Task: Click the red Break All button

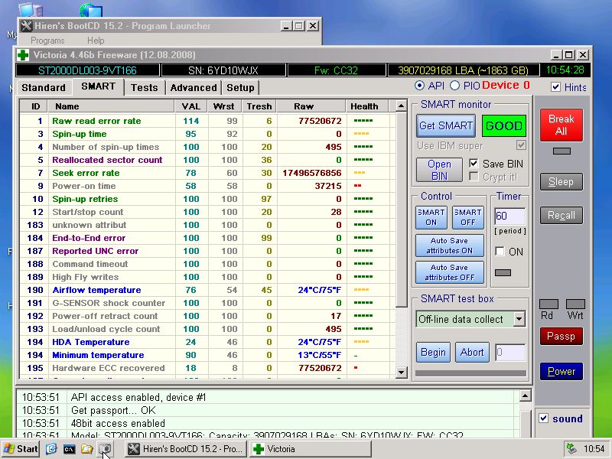Action: point(562,125)
